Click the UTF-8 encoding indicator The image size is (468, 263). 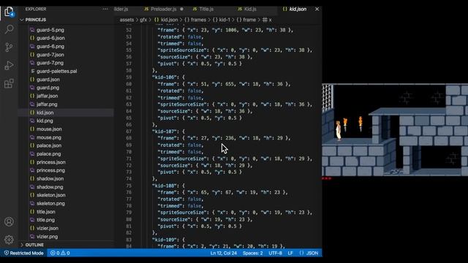click(x=275, y=254)
